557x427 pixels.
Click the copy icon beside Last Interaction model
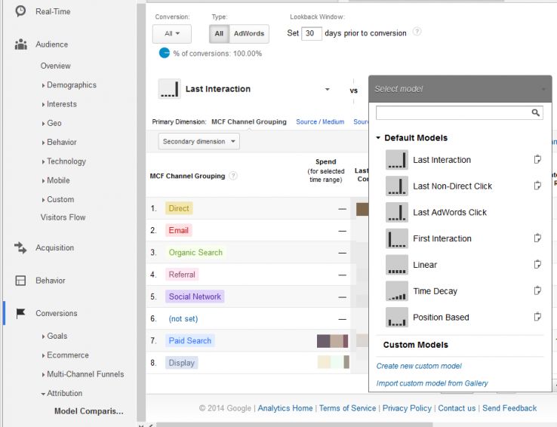tap(537, 159)
